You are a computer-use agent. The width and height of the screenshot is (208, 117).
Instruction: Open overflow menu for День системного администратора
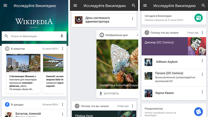[132, 19]
